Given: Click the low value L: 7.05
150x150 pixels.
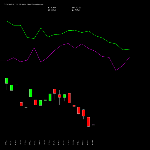Looking at the screenshot, I should pos(76,10).
